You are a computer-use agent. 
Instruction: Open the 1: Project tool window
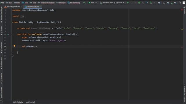pyautogui.click(x=1, y=30)
